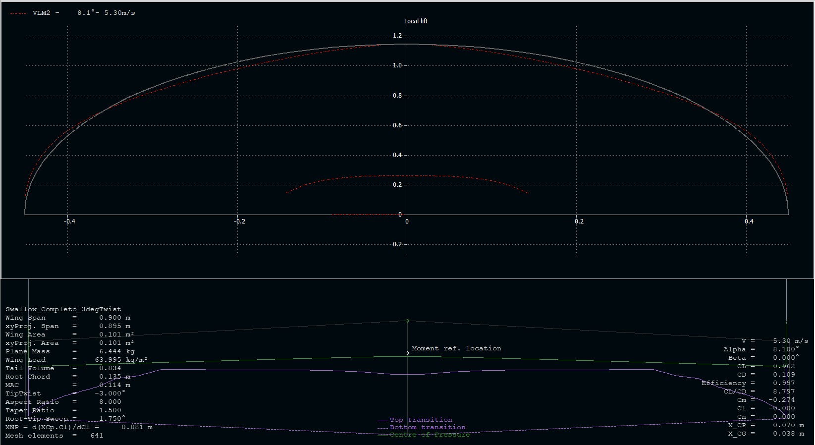Click the -0.4 tick label on horizontal axis
This screenshot has width=815, height=445.
click(x=69, y=222)
